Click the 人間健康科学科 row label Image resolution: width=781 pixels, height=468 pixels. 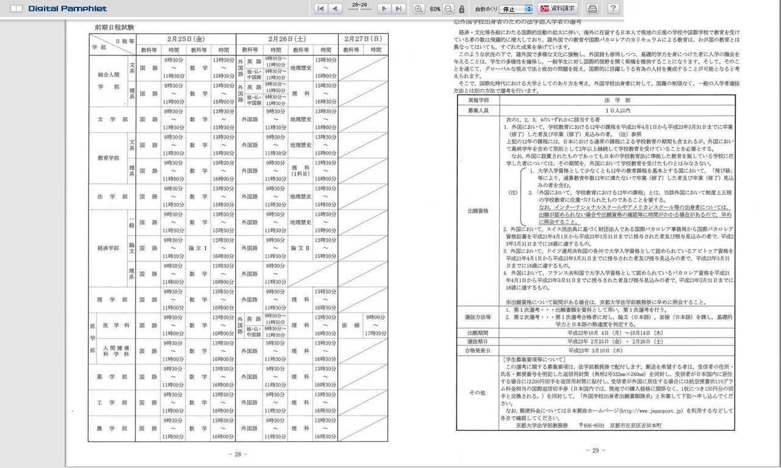click(117, 350)
